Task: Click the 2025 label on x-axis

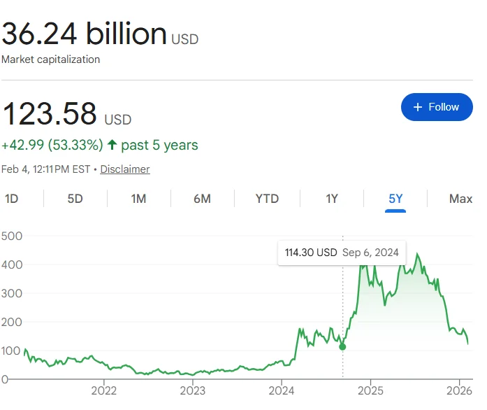Action: pos(370,390)
